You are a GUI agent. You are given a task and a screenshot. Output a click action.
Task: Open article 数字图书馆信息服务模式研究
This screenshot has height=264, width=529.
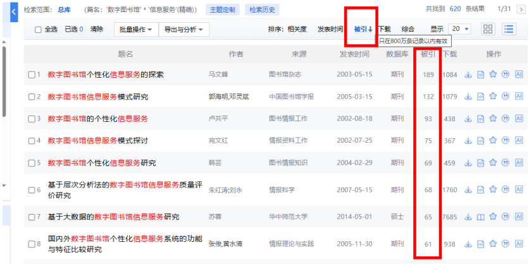click(97, 97)
